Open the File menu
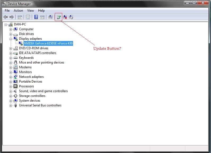The width and height of the screenshot is (211, 153). pos(7,11)
